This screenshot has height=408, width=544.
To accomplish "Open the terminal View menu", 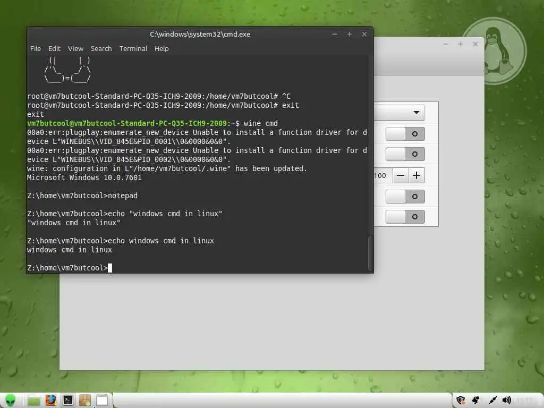I will [75, 48].
